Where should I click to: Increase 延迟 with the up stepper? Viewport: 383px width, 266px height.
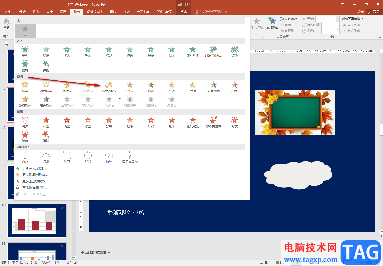point(337,29)
